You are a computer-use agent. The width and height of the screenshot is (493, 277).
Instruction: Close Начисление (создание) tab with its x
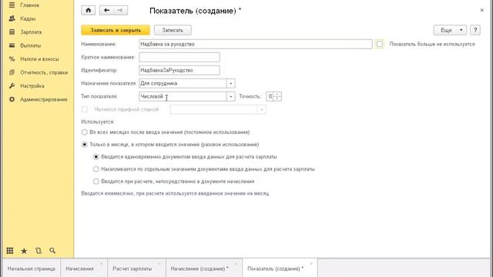[x=236, y=263]
